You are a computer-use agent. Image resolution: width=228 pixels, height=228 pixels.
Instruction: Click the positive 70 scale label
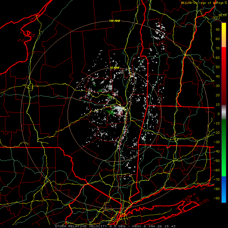click(x=218, y=48)
